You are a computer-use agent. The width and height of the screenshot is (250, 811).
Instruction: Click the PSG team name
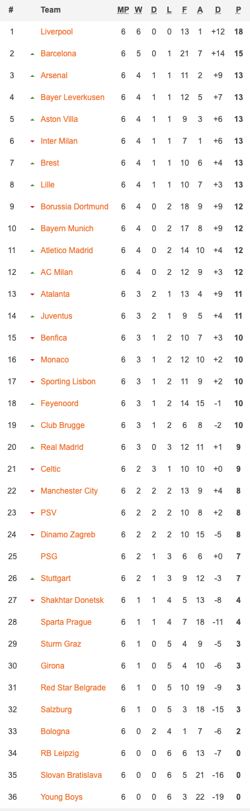(49, 557)
